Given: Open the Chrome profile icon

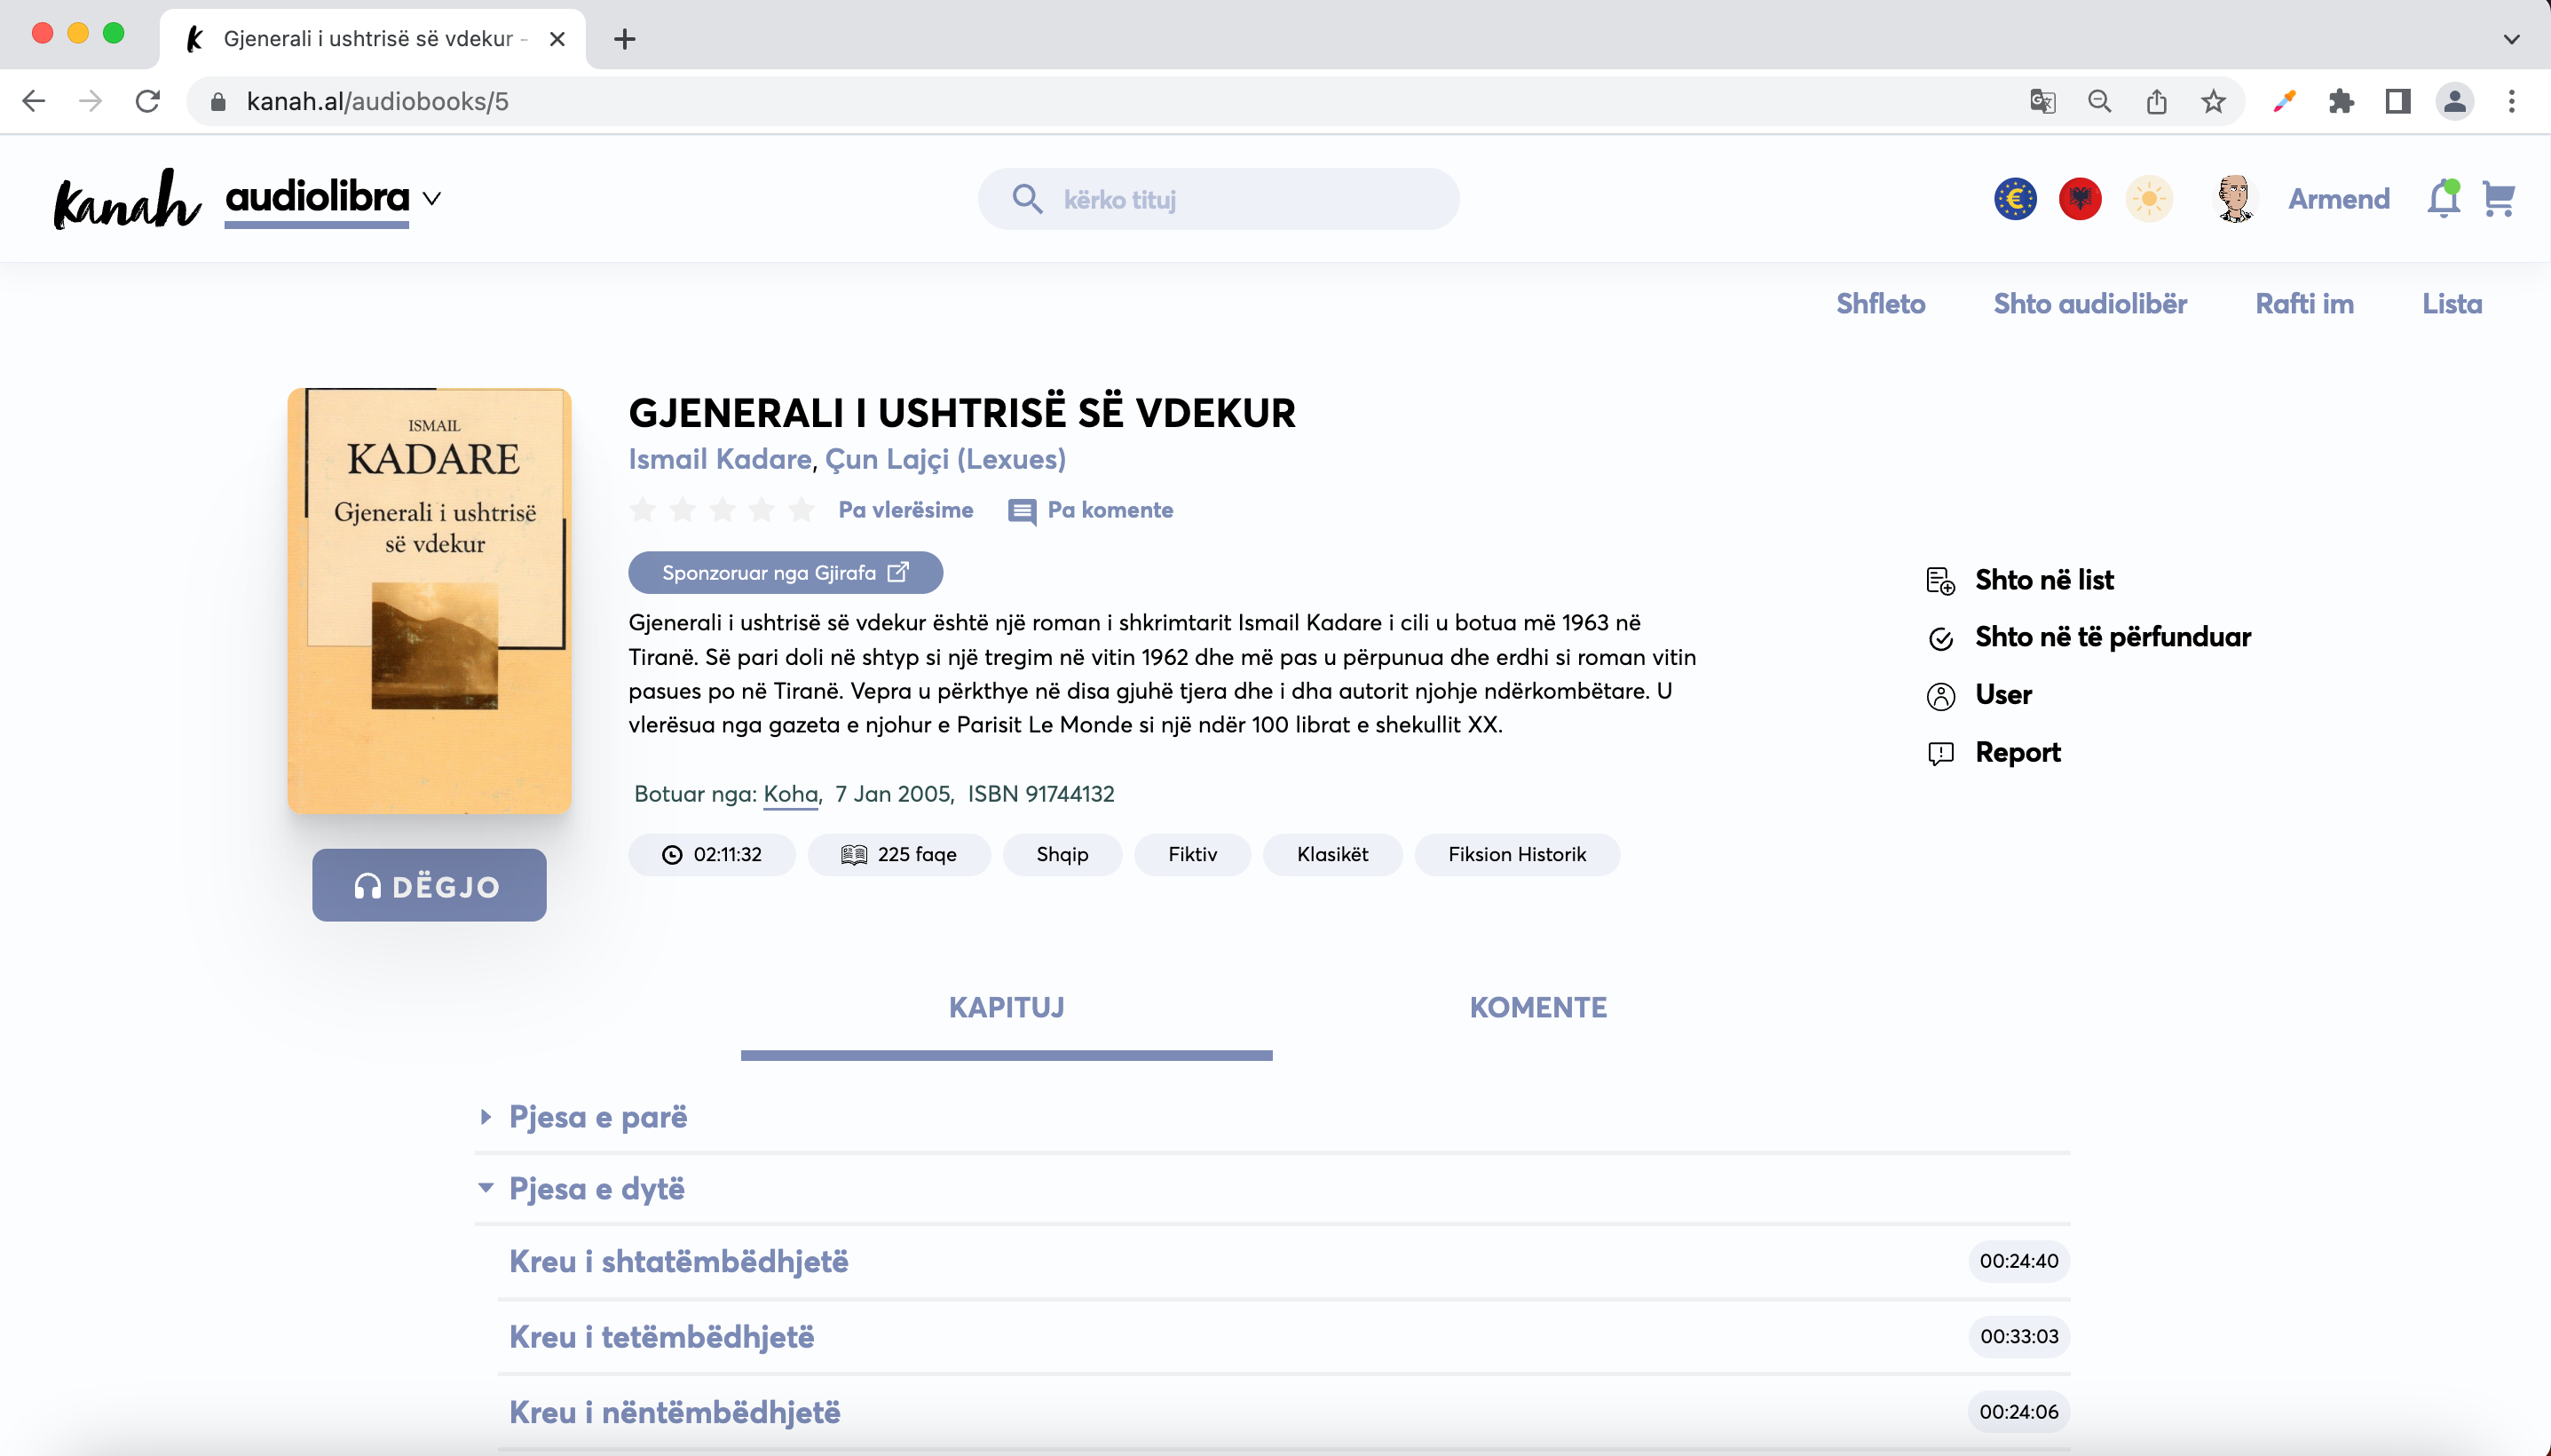Looking at the screenshot, I should click(x=2455, y=101).
